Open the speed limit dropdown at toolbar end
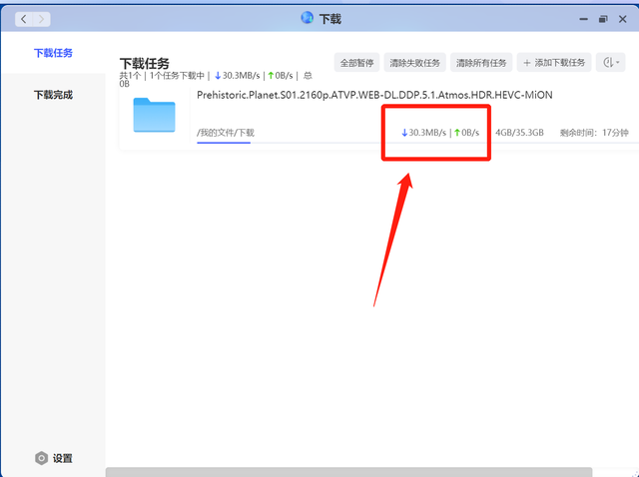Image resolution: width=639 pixels, height=477 pixels. pos(610,63)
